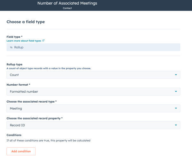Open the associated record type Meeting dropdown
This screenshot has height=162, width=192.
tap(93, 108)
